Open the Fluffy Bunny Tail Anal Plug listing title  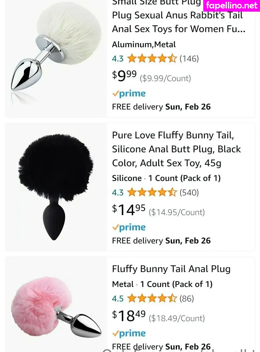171,269
